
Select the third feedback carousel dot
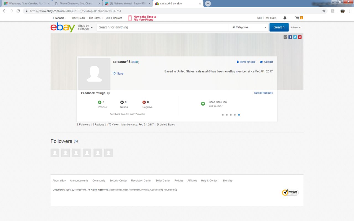231,115
